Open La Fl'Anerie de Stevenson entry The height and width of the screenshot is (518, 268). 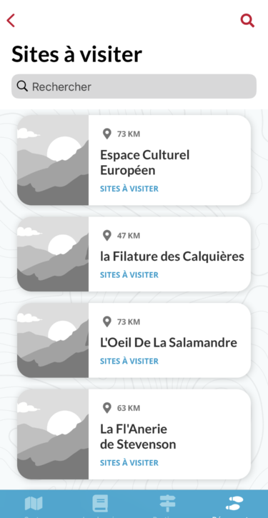tap(134, 434)
